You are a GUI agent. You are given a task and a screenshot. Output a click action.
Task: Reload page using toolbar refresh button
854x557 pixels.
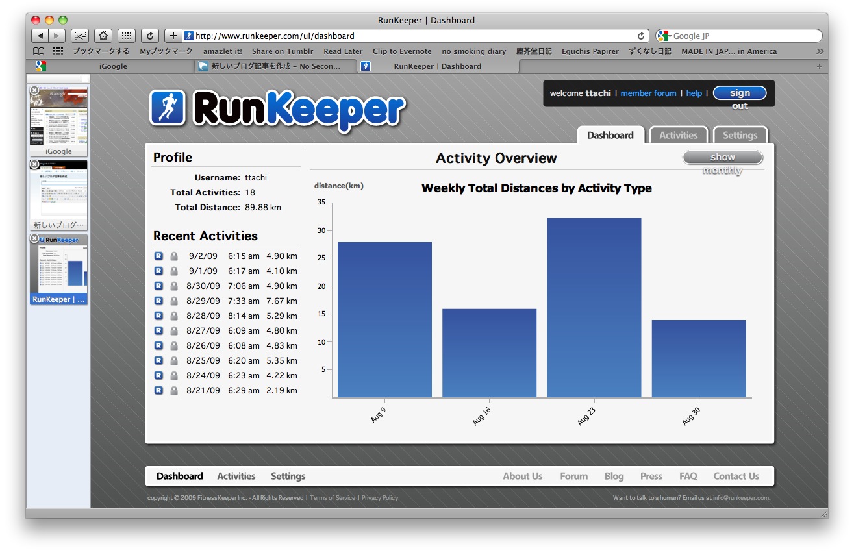[150, 36]
